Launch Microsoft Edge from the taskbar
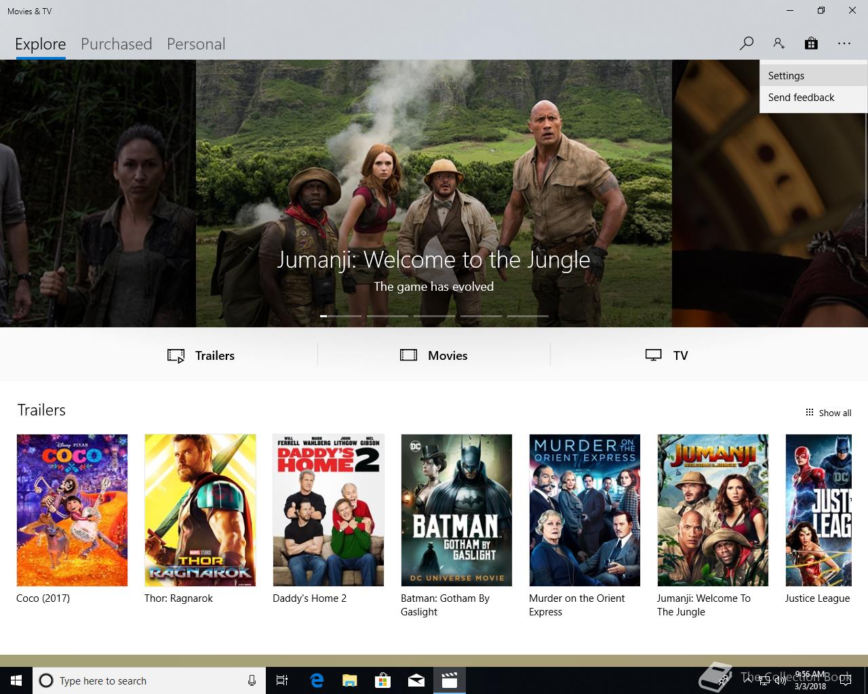This screenshot has height=694, width=868. pyautogui.click(x=317, y=680)
